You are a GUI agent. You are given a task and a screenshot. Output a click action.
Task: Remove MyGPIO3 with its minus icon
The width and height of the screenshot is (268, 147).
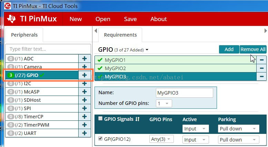(261, 76)
